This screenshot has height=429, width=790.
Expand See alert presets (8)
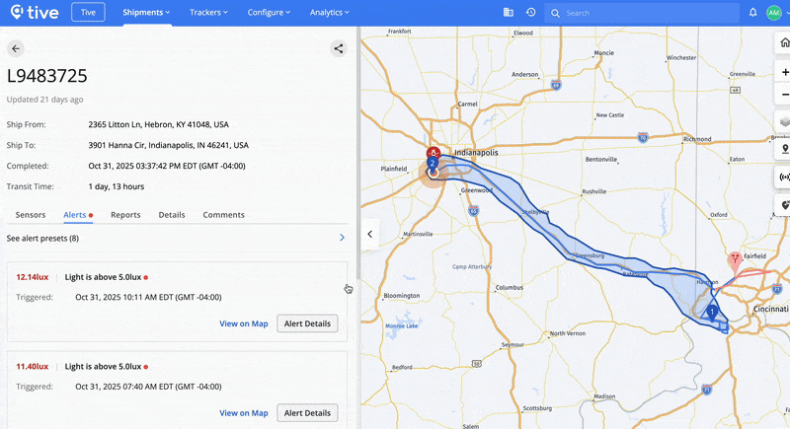[176, 238]
